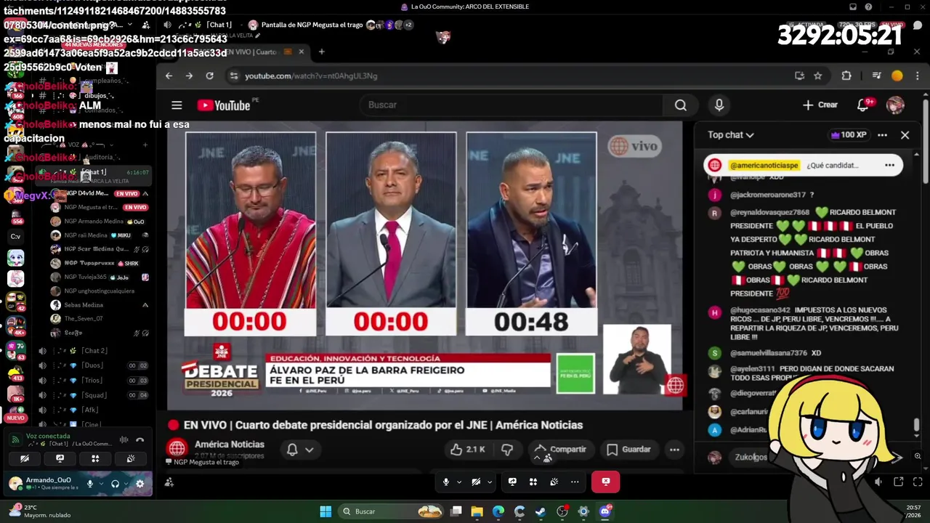The height and width of the screenshot is (523, 930).
Task: Open América Noticias channel avatar
Action: (x=177, y=449)
